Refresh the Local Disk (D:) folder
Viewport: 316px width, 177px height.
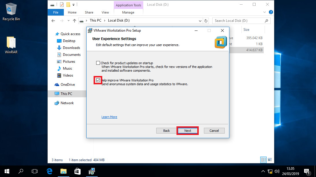click(x=206, y=21)
